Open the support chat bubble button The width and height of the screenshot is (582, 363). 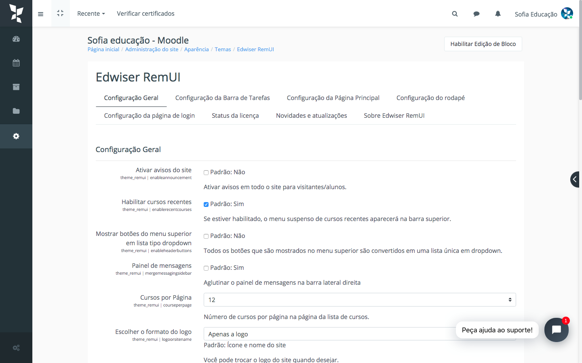point(557,330)
